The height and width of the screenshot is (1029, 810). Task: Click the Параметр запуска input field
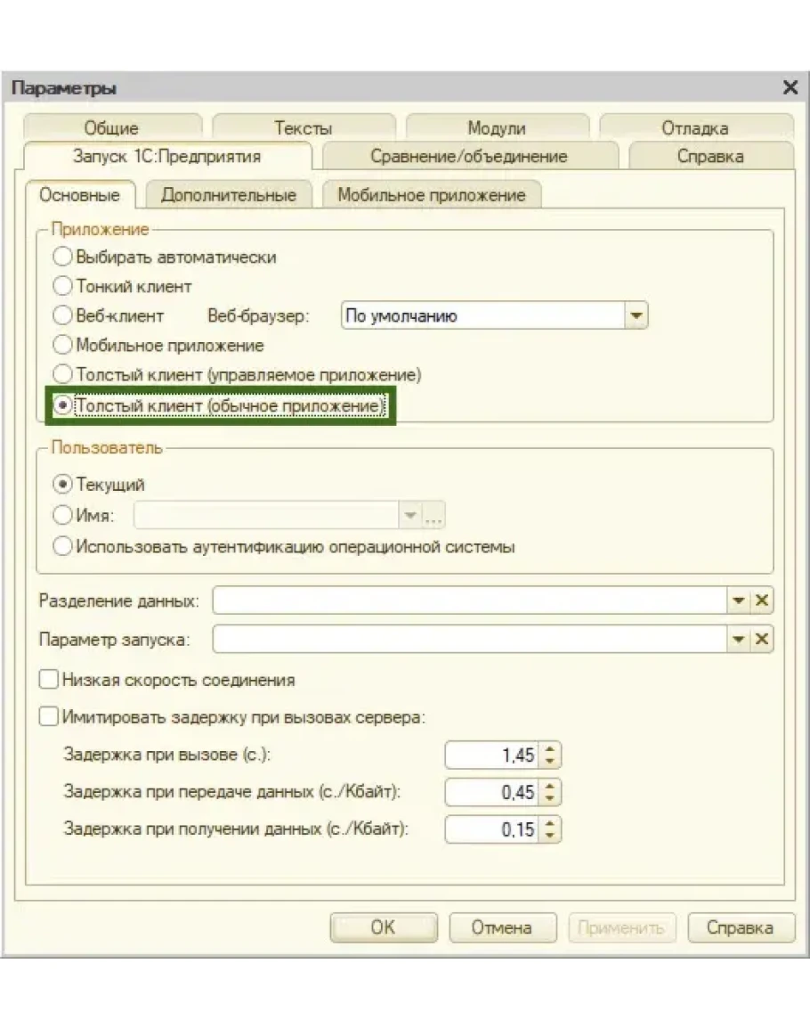tap(470, 640)
